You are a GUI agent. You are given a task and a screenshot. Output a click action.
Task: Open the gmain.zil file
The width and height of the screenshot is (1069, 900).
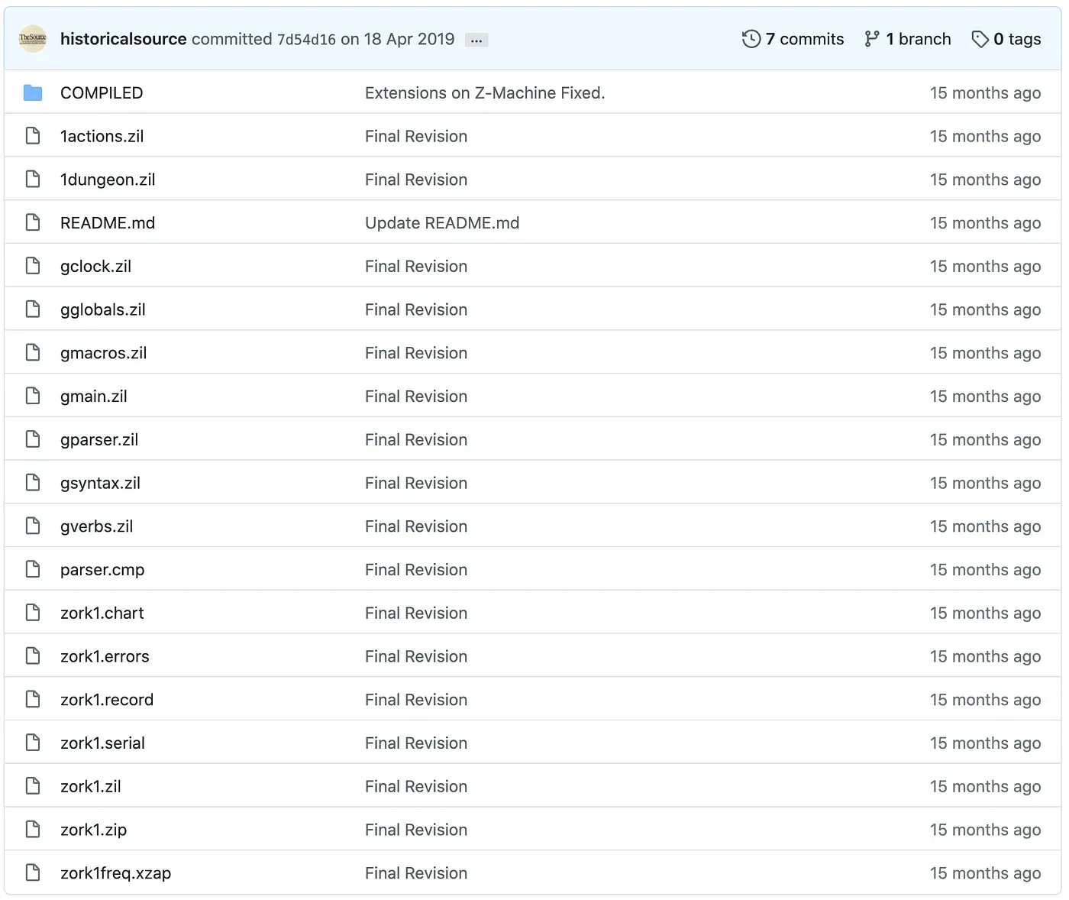tap(94, 397)
